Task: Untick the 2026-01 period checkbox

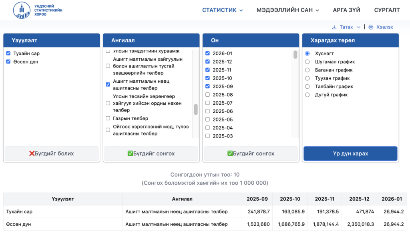Action: [x=207, y=54]
